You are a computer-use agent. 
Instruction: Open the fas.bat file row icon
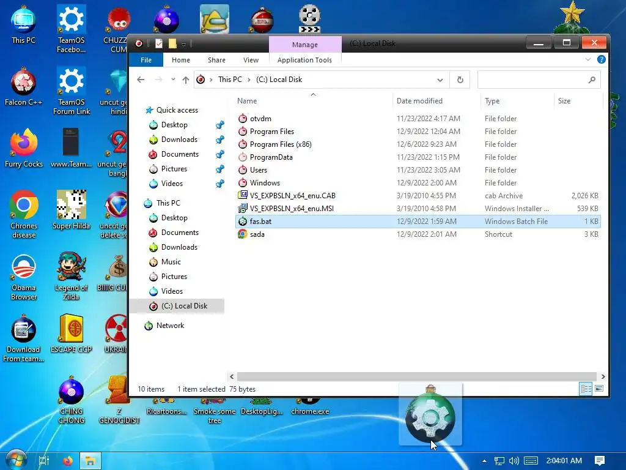click(242, 222)
